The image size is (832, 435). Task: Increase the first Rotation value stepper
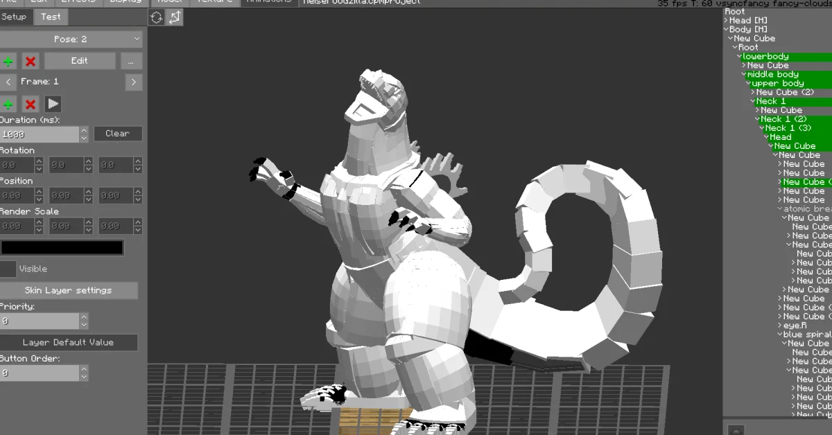(x=40, y=161)
